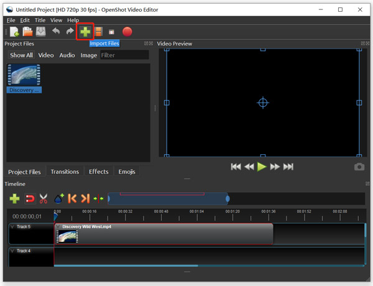373x286 pixels.
Task: Open the Track 5 dropdown arrow
Action: point(12,226)
